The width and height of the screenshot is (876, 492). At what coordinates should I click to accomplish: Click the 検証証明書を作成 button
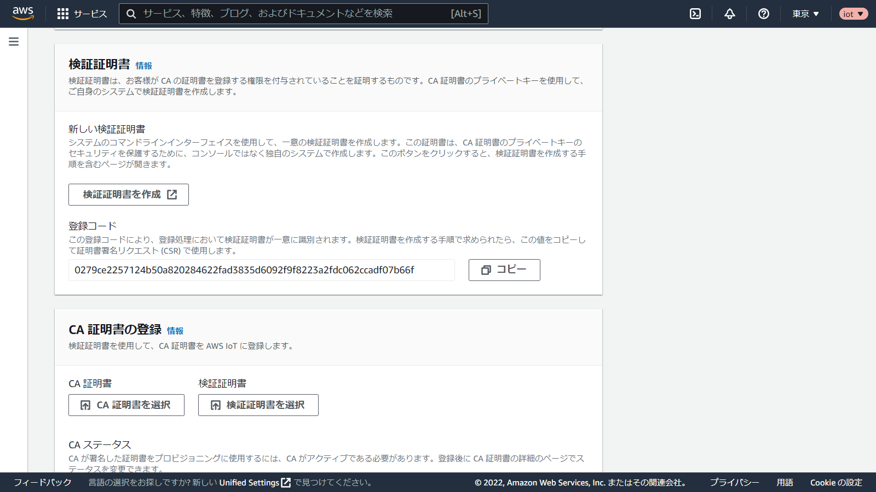tap(129, 195)
